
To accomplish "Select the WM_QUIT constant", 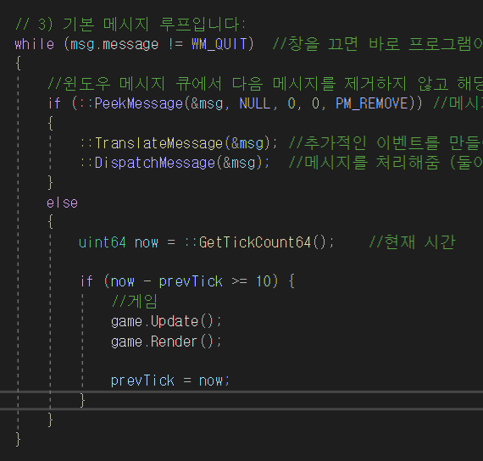I will tap(219, 44).
